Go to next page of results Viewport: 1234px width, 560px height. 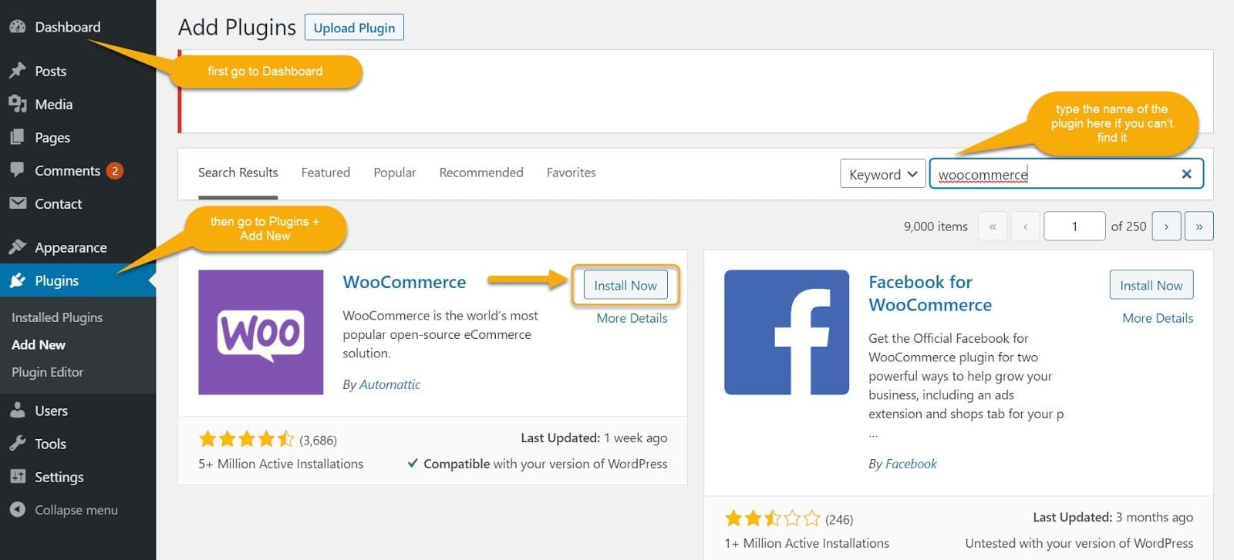click(x=1166, y=226)
